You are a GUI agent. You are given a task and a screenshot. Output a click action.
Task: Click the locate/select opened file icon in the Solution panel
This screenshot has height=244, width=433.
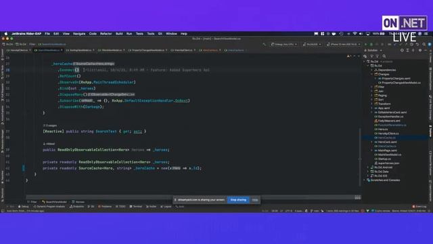[x=402, y=50]
